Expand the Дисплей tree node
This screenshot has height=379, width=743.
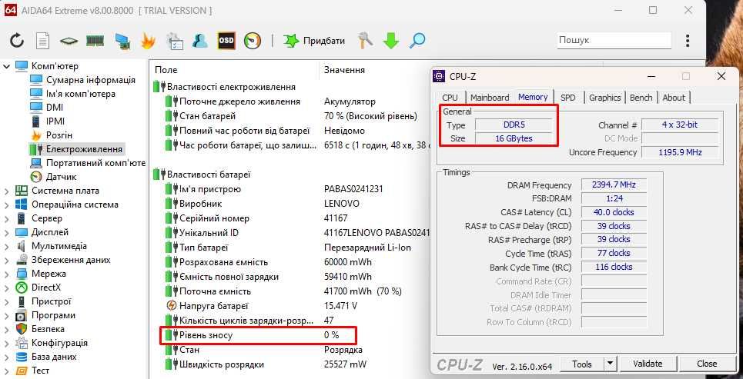pyautogui.click(x=7, y=232)
